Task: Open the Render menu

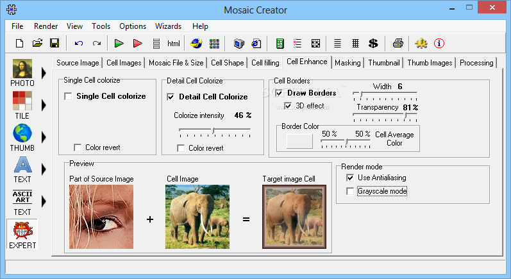Action: (46, 26)
